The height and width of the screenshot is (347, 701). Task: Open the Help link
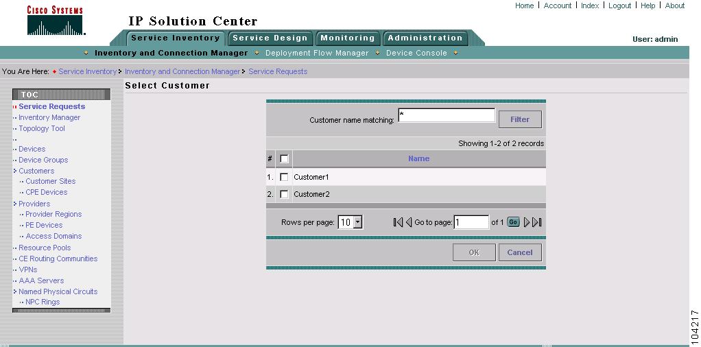[647, 5]
